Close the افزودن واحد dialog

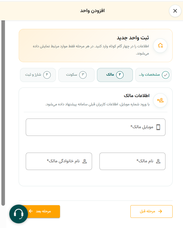[175, 11]
